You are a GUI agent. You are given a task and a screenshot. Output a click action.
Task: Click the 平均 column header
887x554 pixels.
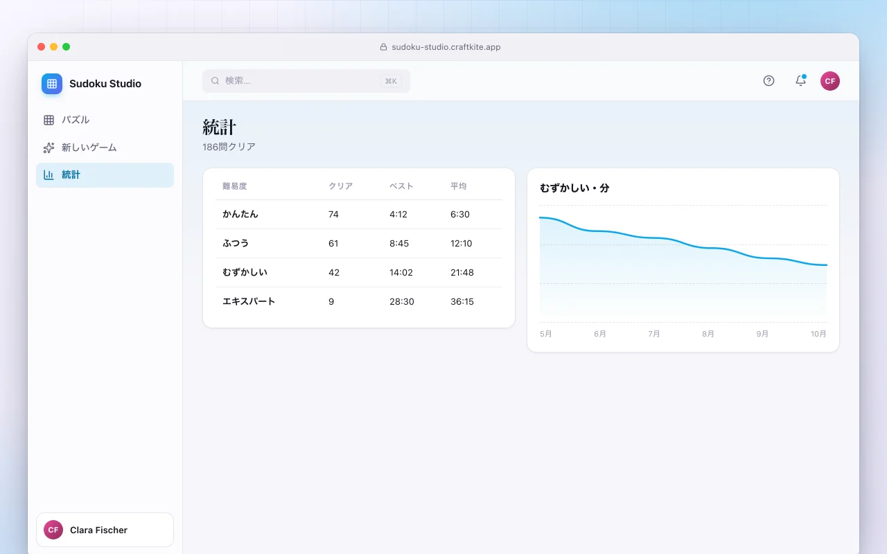[x=459, y=186]
